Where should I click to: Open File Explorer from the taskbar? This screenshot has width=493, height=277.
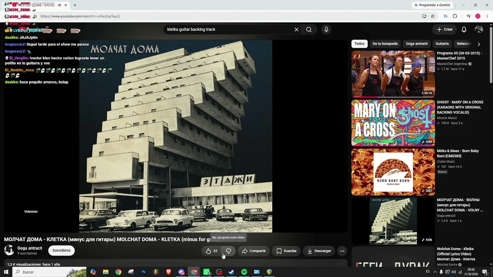pyautogui.click(x=106, y=272)
